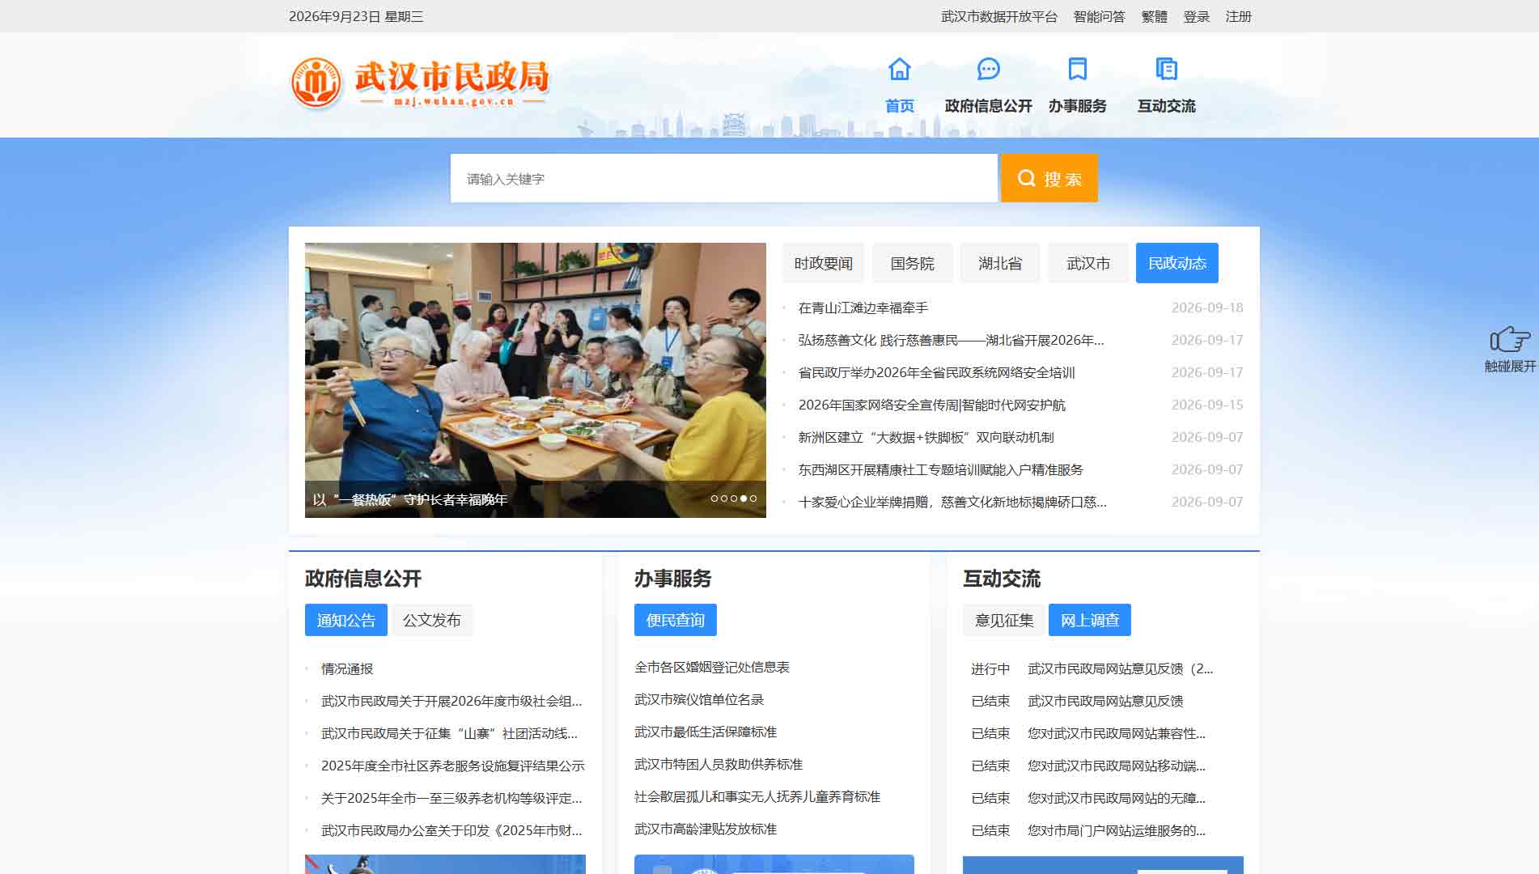Open the 武汉市 news tab
Viewport: 1539px width, 874px height.
(1088, 263)
